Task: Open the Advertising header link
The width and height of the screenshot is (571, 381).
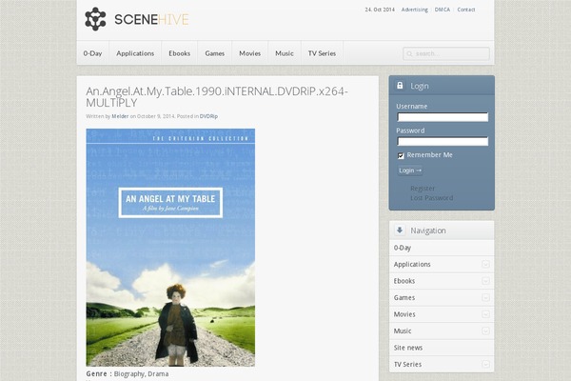Action: tap(414, 10)
